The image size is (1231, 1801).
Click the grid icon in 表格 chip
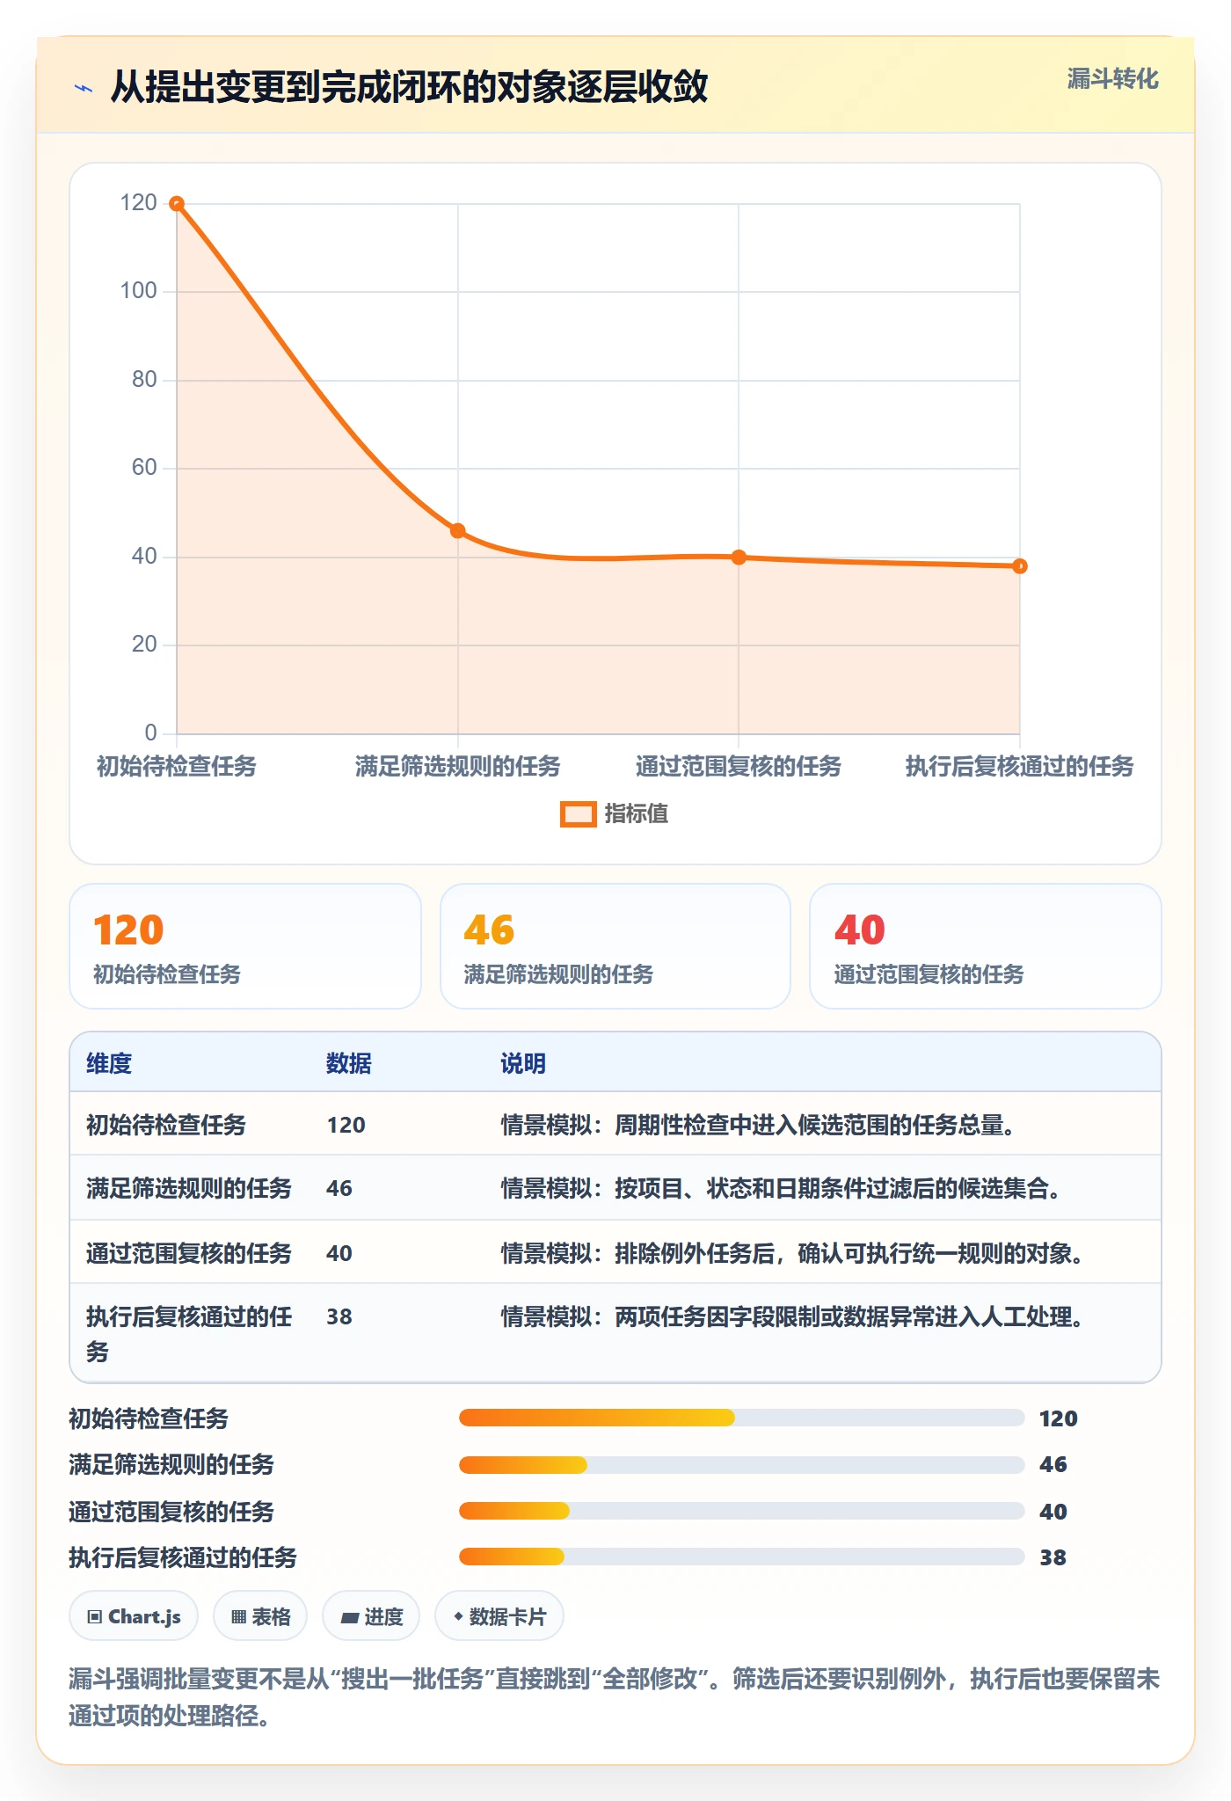click(x=238, y=1617)
